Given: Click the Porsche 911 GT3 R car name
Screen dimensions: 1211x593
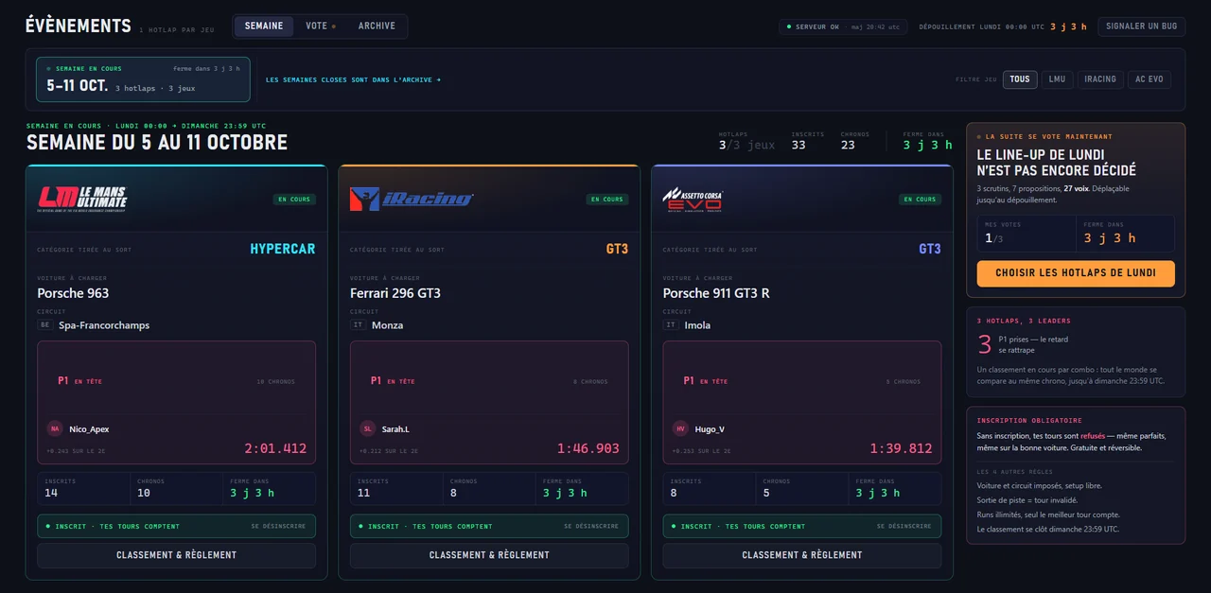Looking at the screenshot, I should point(716,293).
